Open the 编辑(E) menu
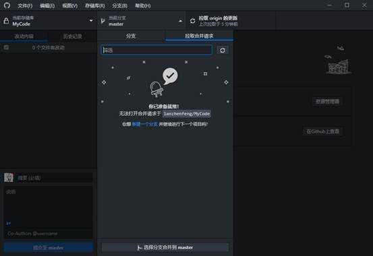This screenshot has height=256, width=373. click(x=47, y=5)
